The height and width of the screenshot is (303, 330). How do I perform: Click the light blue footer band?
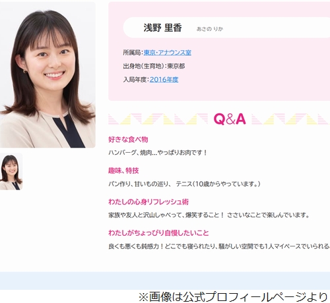pyautogui.click(x=165, y=281)
